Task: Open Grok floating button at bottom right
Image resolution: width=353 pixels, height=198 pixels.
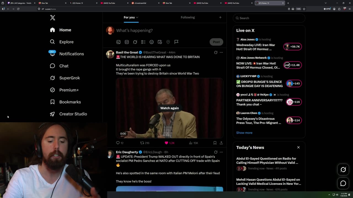Action: 343,170
